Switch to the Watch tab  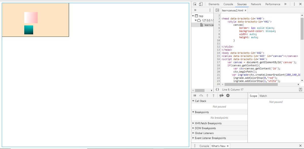point(263,96)
